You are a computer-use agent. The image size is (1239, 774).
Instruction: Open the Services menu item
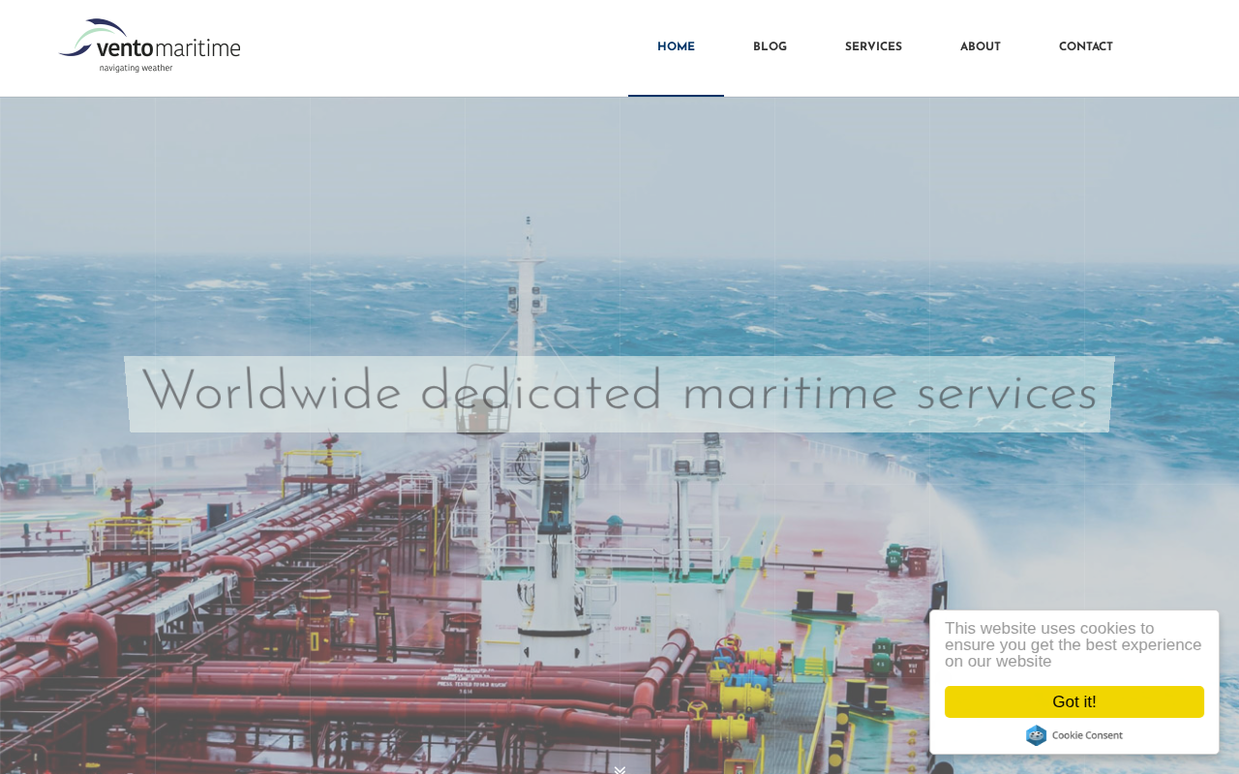point(873,47)
